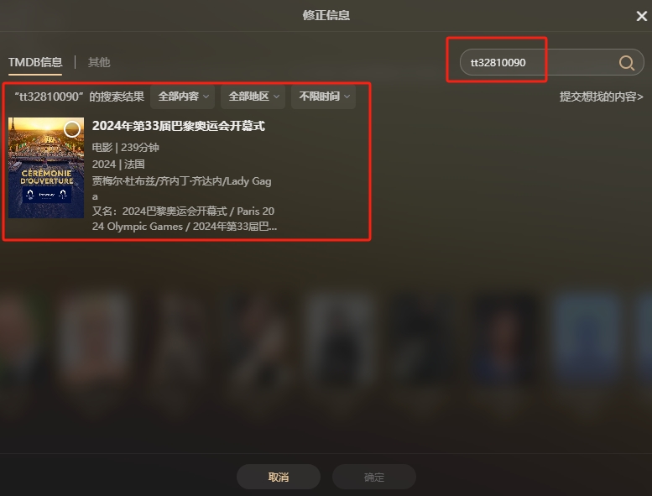
Task: Click the 电影 | 239分钟 info line
Action: coord(126,147)
